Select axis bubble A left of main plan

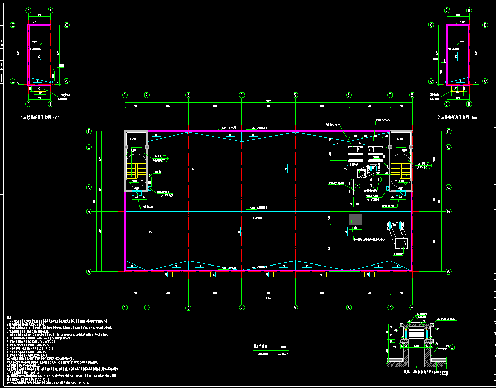click(x=89, y=271)
